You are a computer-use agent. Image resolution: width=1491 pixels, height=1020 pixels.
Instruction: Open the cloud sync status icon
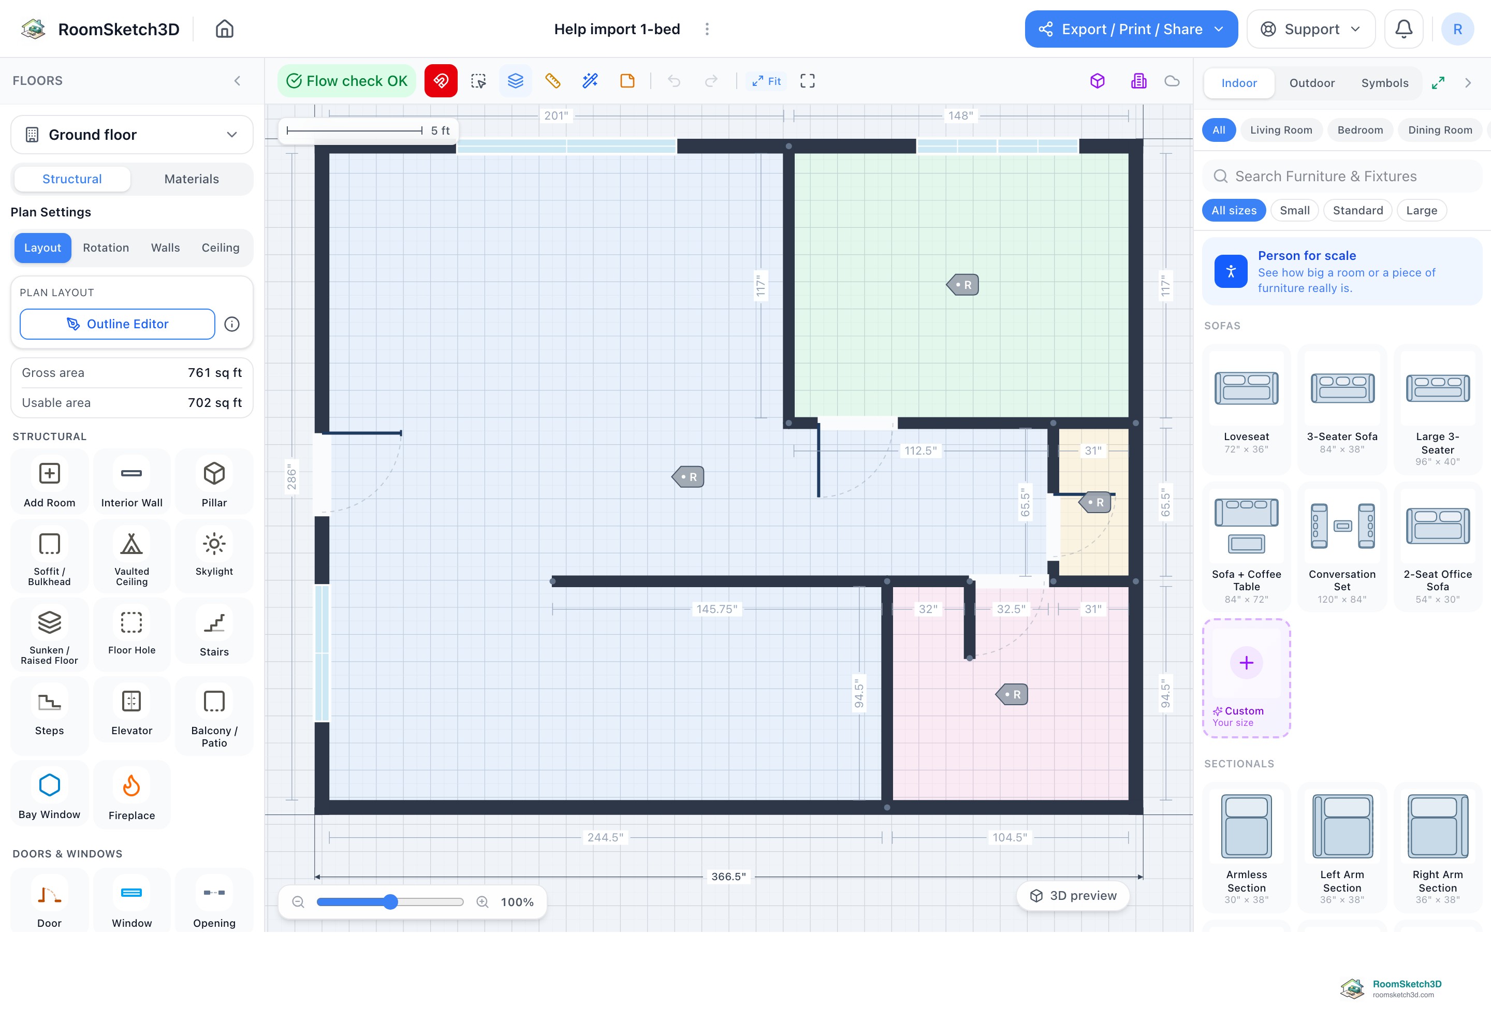[1172, 81]
